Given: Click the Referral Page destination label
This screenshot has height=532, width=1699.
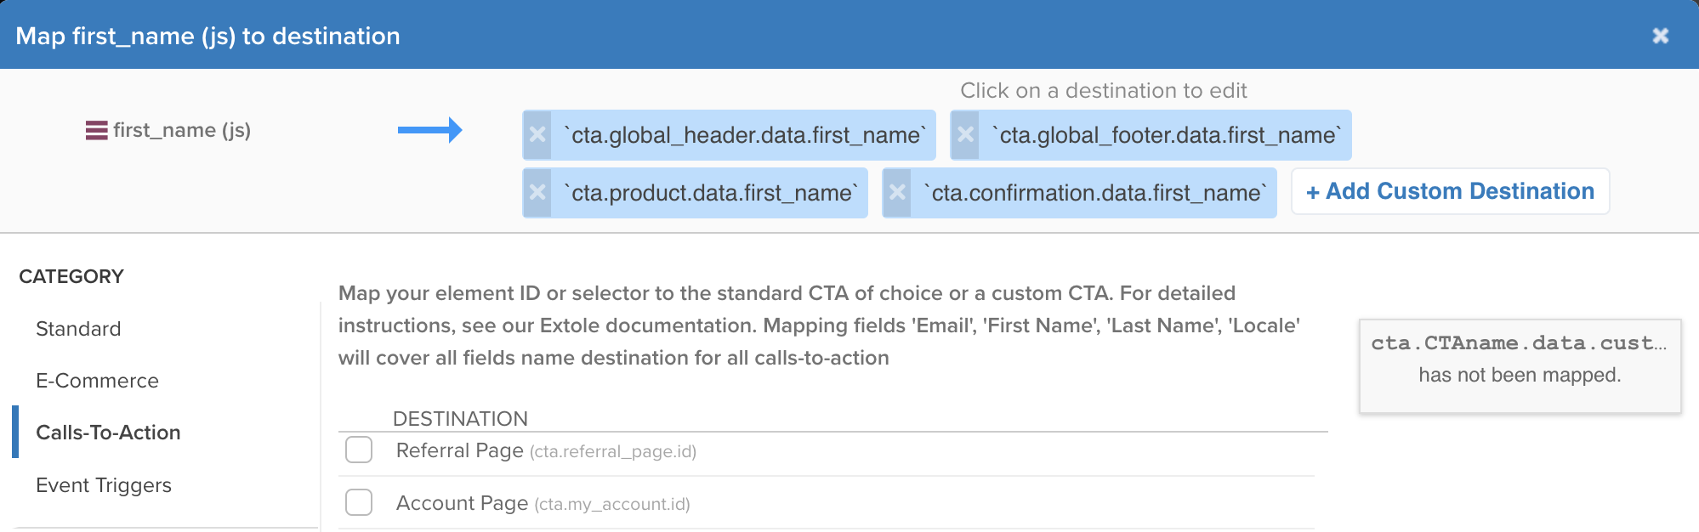Looking at the screenshot, I should coord(546,450).
